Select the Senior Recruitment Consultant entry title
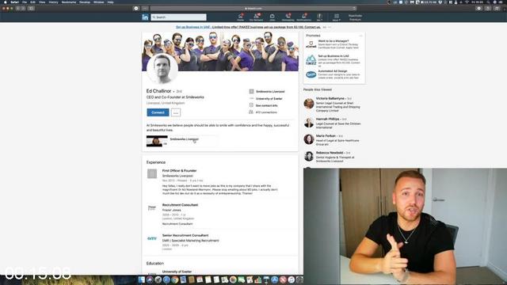This screenshot has width=507, height=285. (x=185, y=235)
